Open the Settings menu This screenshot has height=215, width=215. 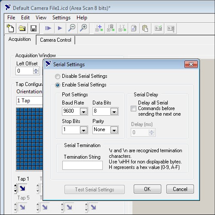(61, 18)
